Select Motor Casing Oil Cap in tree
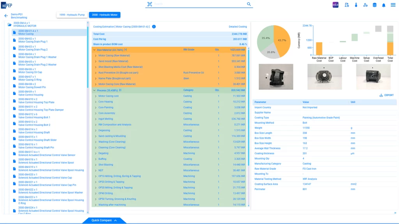The width and height of the screenshot is (399, 224). point(30,72)
